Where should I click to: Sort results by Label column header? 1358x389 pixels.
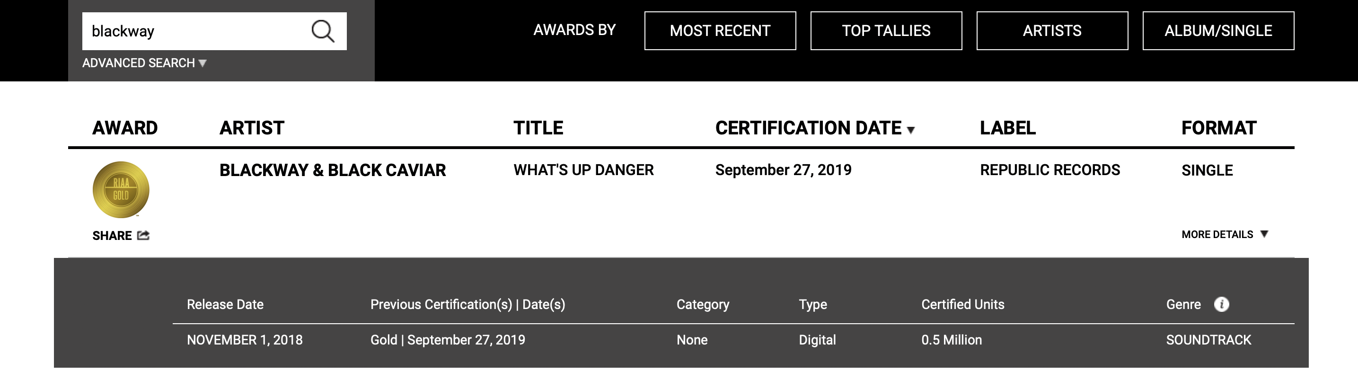1007,128
